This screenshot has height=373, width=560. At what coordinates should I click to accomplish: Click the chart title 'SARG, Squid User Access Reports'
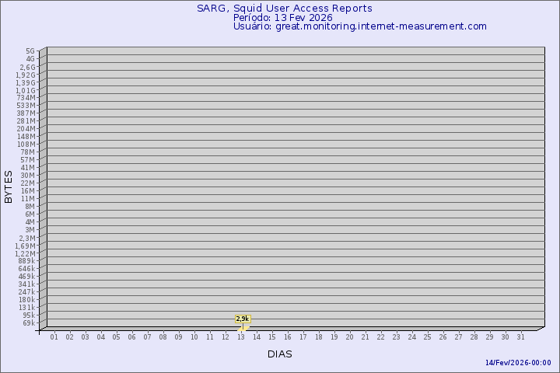(x=284, y=9)
